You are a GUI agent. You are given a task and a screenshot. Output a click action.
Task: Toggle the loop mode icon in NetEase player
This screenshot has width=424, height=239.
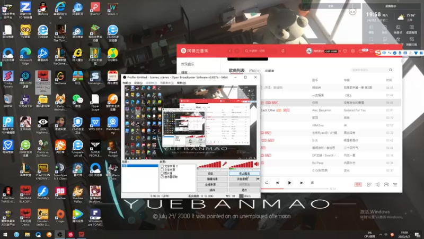(x=267, y=183)
